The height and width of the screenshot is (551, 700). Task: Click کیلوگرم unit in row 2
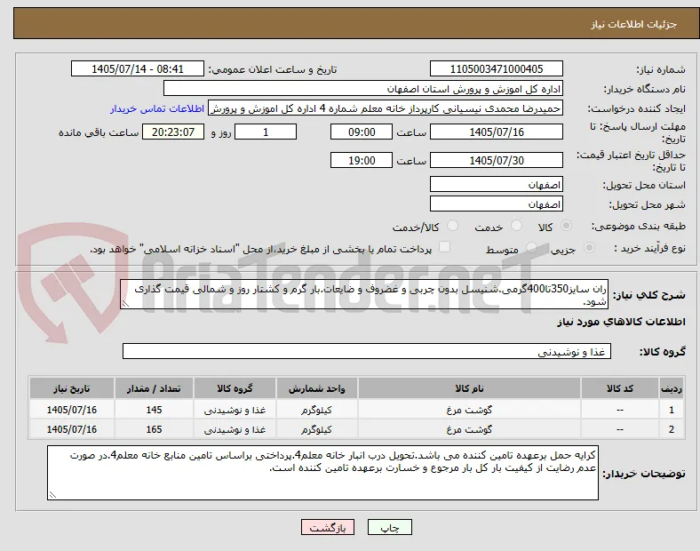[x=316, y=429]
